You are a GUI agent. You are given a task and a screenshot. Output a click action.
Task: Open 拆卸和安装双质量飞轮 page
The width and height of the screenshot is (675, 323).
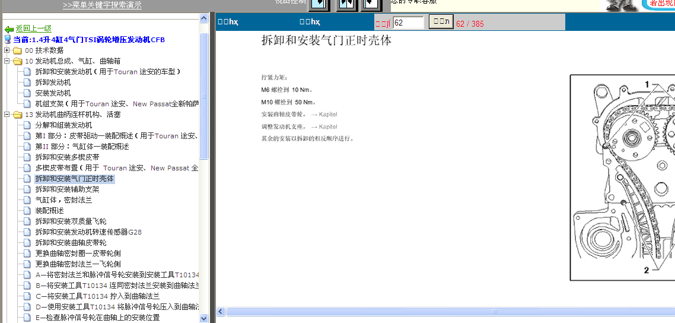coord(71,221)
